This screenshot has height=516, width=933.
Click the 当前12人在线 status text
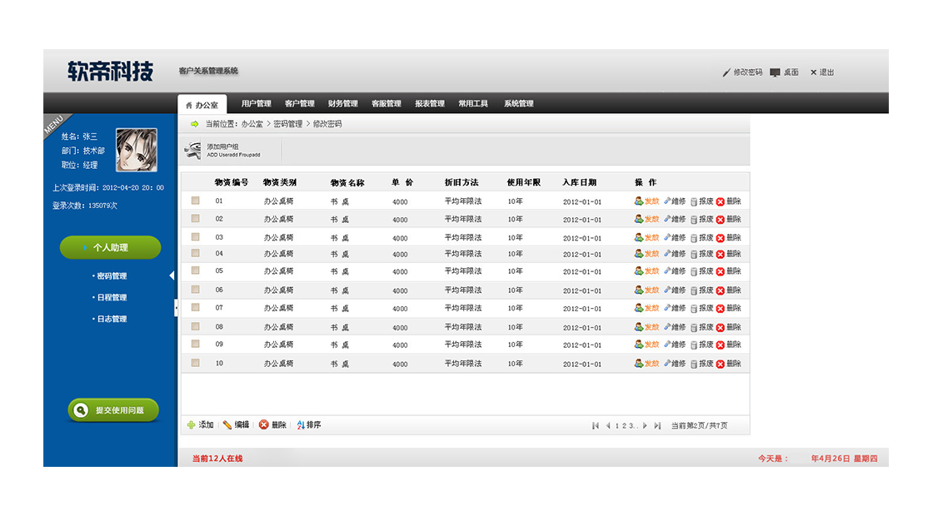(x=217, y=459)
